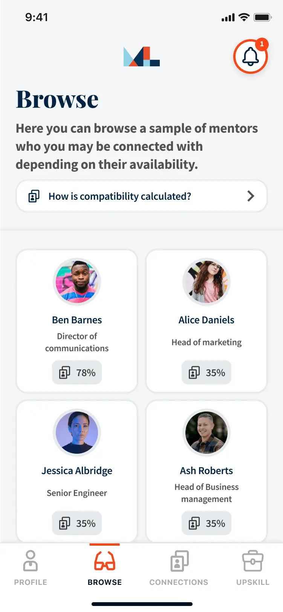The width and height of the screenshot is (283, 612).
Task: Switch to the UPSKILL tab label
Action: tap(252, 582)
